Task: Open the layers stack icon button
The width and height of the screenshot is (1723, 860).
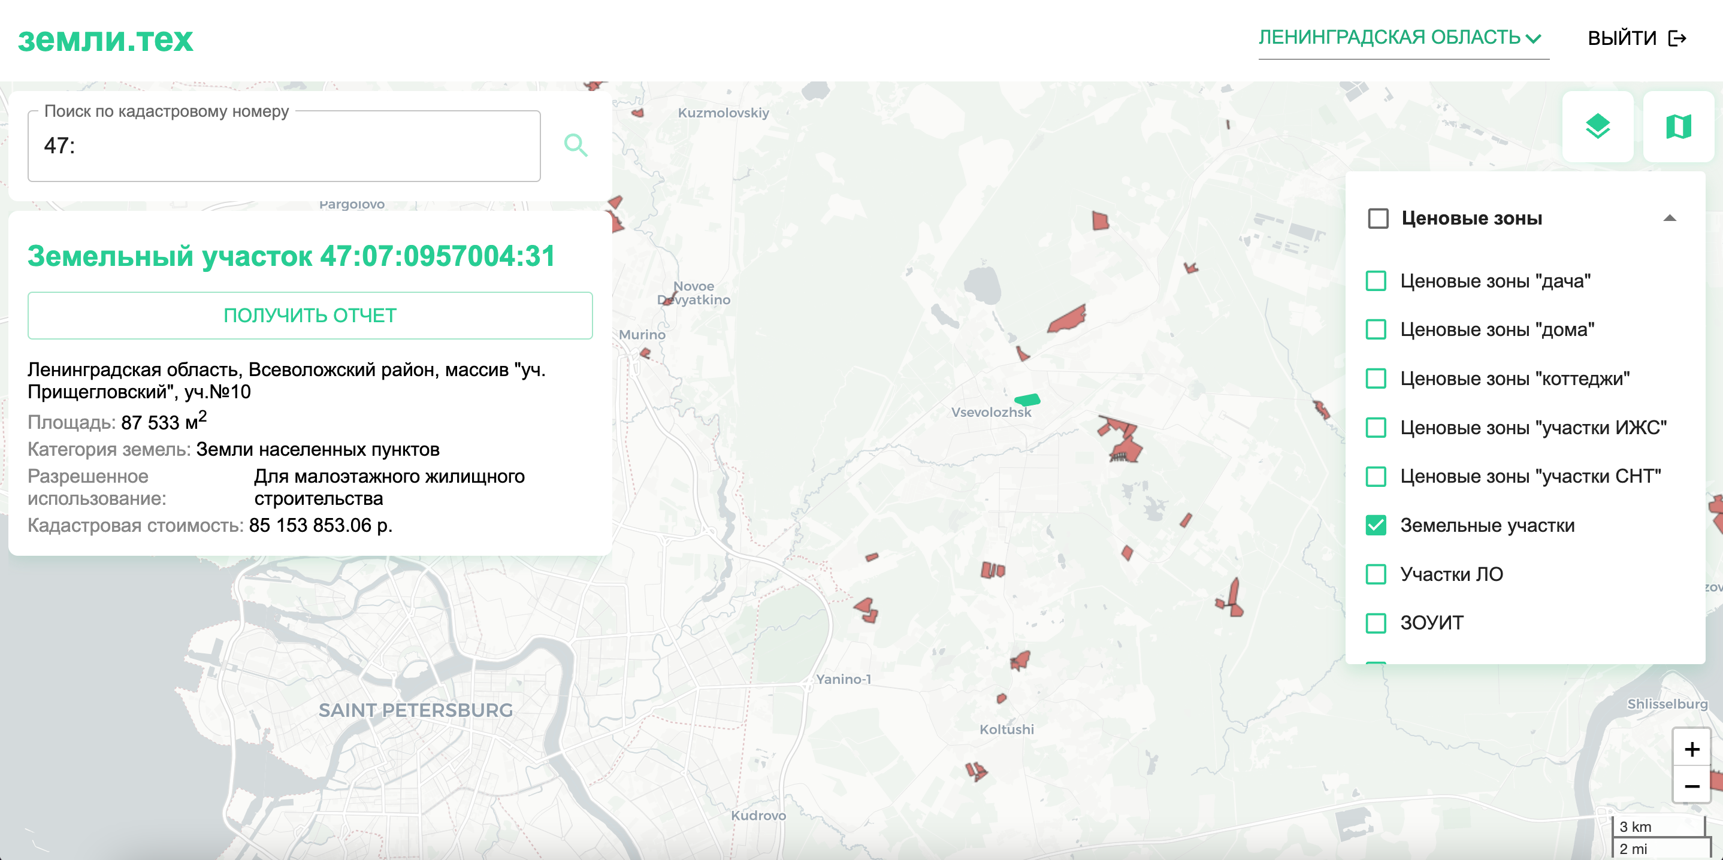Action: (1597, 126)
